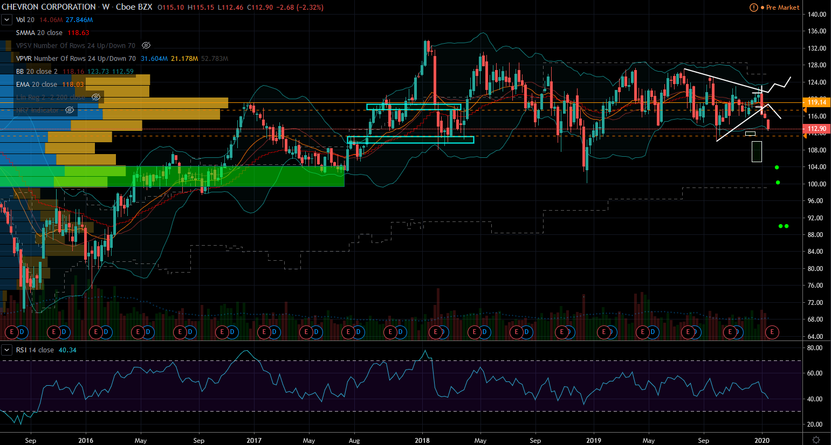Click the first earnings E marker on left
This screenshot has height=445, width=831.
12,332
